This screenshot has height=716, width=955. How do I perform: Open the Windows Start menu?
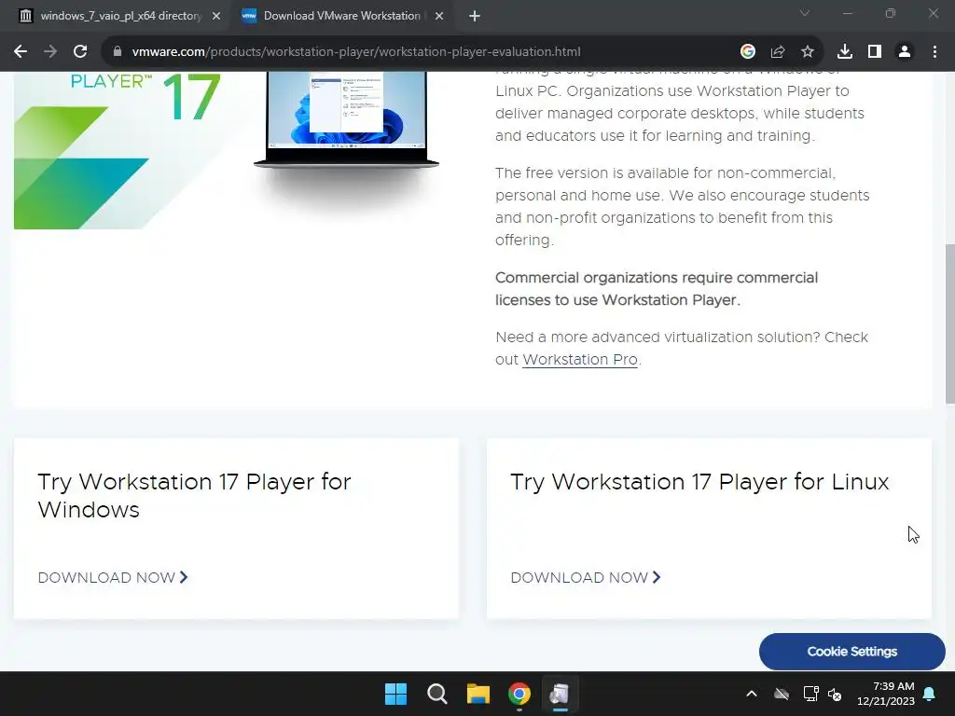pos(395,694)
